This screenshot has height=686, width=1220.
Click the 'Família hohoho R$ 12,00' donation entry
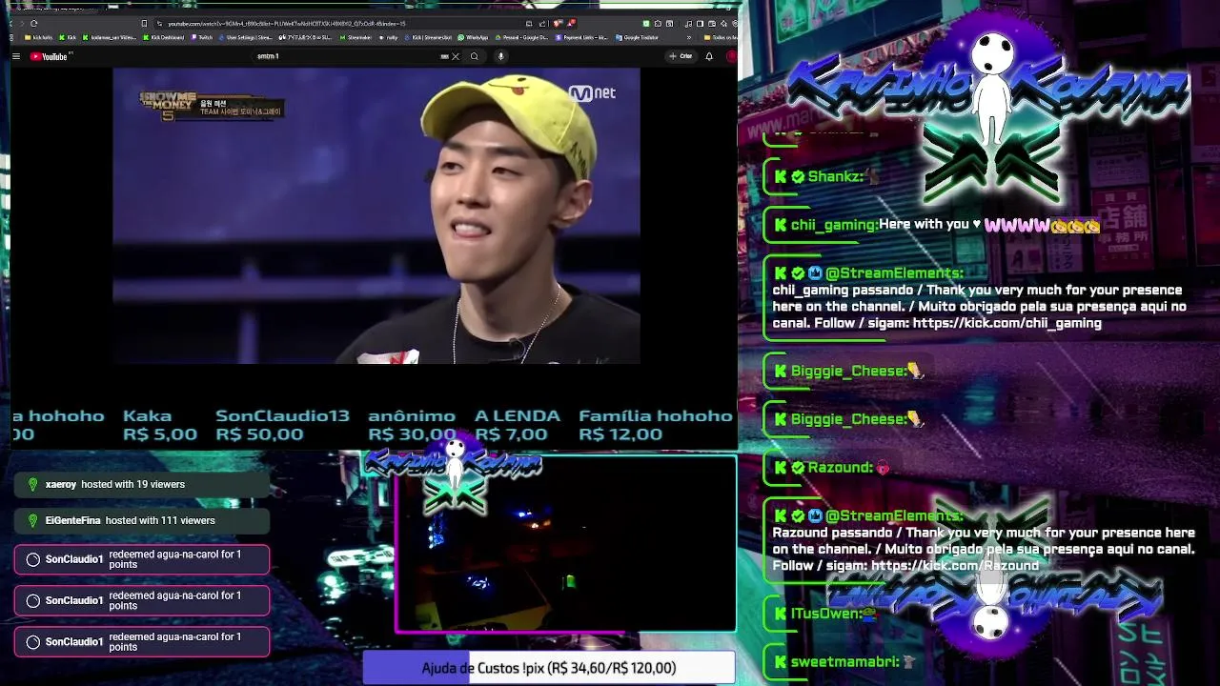tap(656, 425)
